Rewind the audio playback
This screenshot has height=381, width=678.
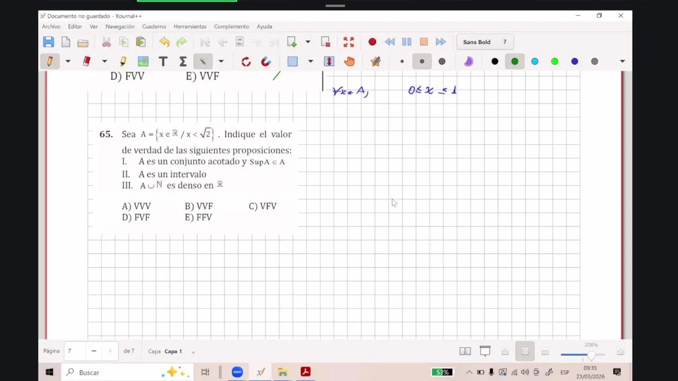[x=389, y=42]
